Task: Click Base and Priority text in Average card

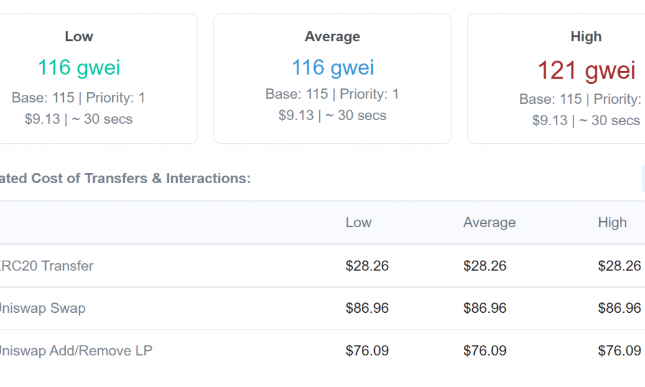Action: click(x=332, y=94)
